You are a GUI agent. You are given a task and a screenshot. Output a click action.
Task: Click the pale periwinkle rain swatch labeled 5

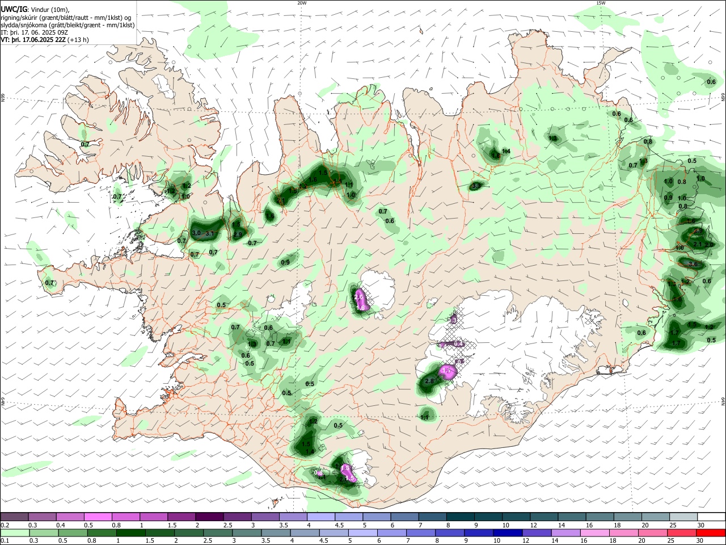coord(362,533)
